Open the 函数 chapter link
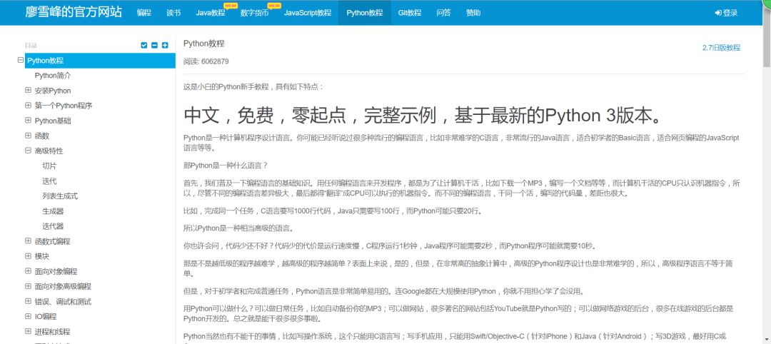The height and width of the screenshot is (344, 771). coord(42,136)
